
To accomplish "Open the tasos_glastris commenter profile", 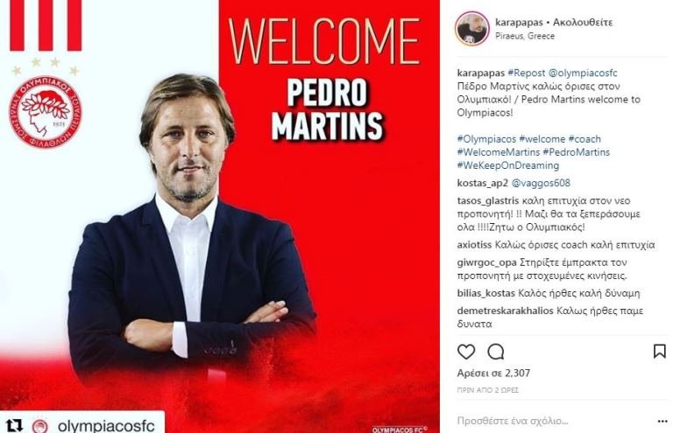I will pos(488,200).
